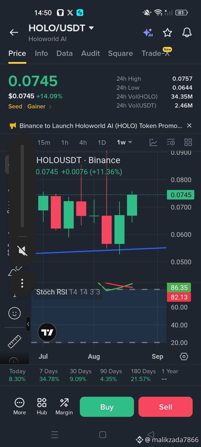
Task: Switch to the Audit tab
Action: click(90, 53)
